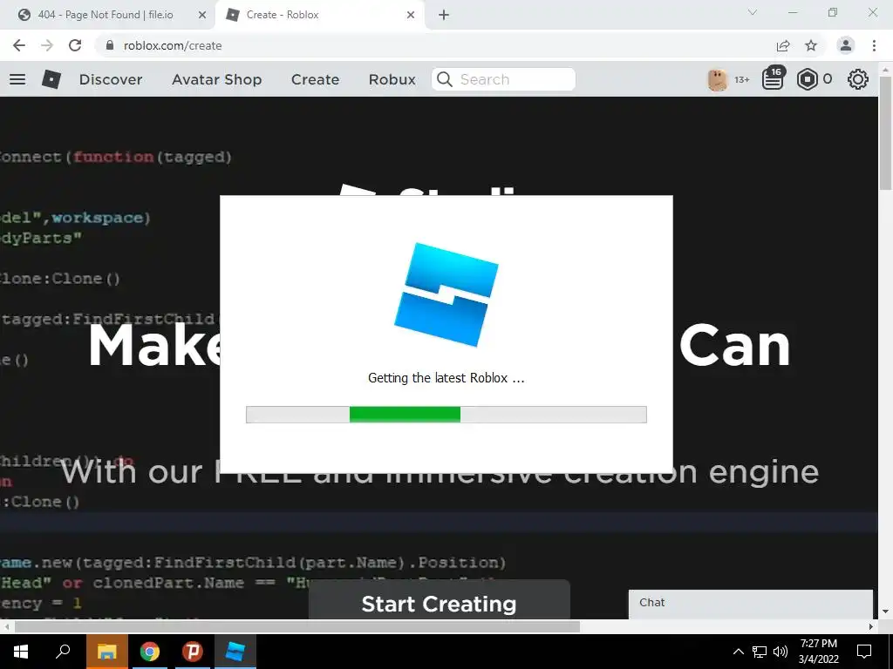893x669 pixels.
Task: Expand the Chat panel
Action: point(751,603)
